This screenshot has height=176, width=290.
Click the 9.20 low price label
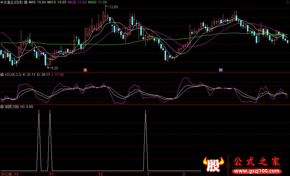click(53, 68)
